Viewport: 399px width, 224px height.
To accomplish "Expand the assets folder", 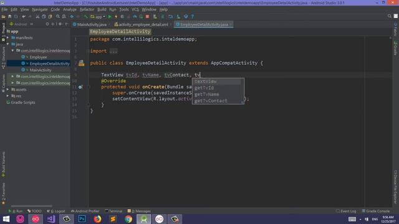I will point(7,90).
